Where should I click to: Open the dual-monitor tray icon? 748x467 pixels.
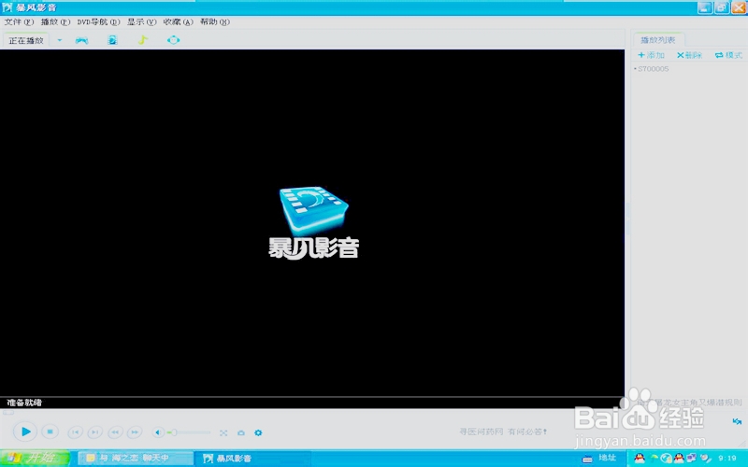pyautogui.click(x=691, y=458)
